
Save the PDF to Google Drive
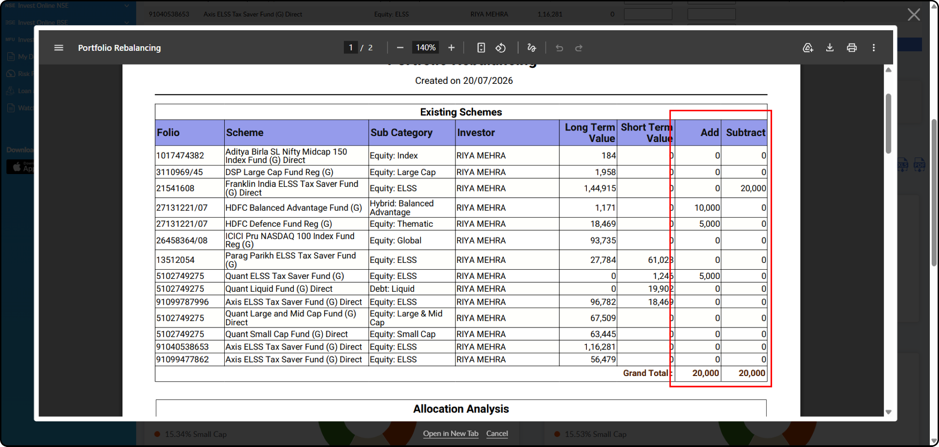(x=808, y=48)
